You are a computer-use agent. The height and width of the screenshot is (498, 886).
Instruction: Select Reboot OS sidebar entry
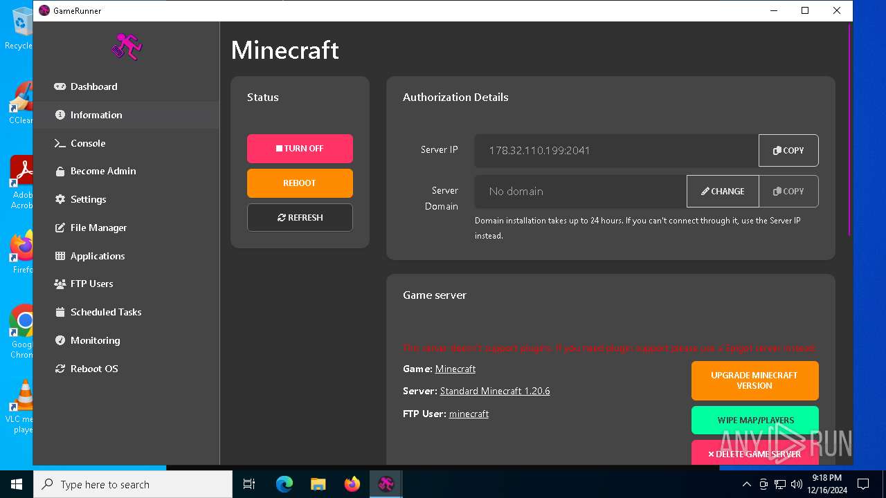pos(126,369)
